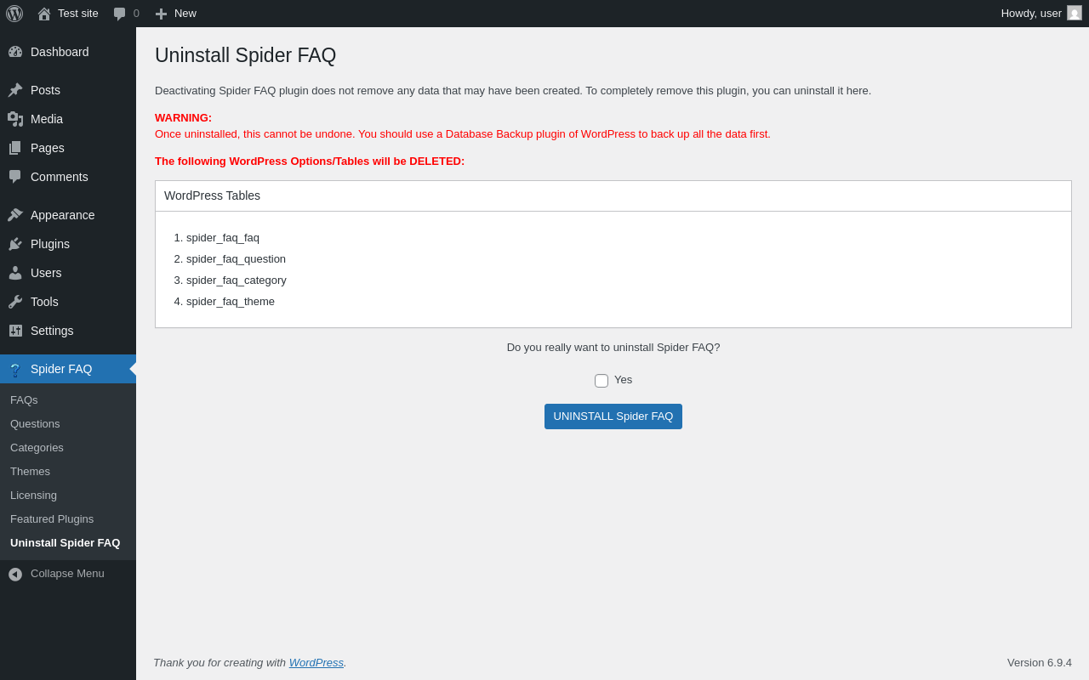Viewport: 1089px width, 680px height.
Task: Click the Posts pushpin icon
Action: tap(15, 90)
